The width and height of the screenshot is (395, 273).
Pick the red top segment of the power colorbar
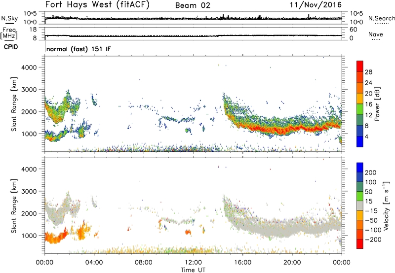(x=360, y=66)
